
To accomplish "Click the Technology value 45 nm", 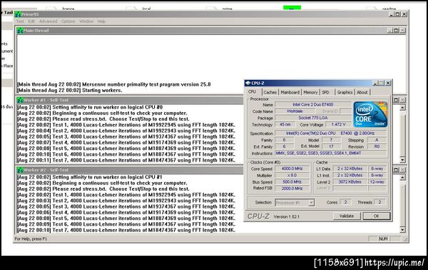I will click(x=285, y=124).
